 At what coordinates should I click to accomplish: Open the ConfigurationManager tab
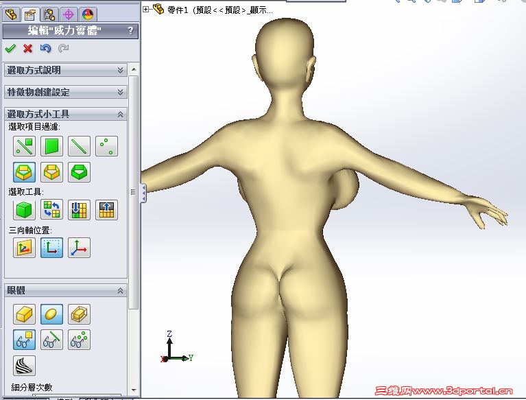click(49, 14)
